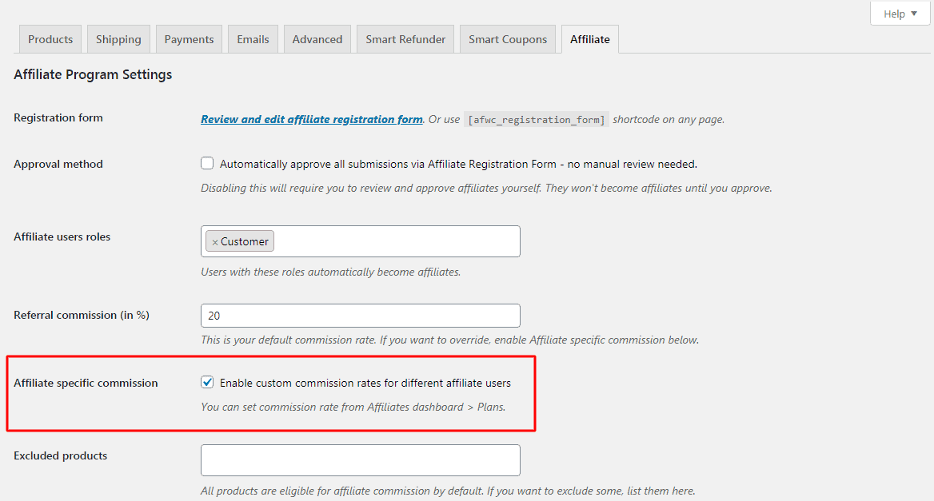This screenshot has width=934, height=501.
Task: Click the Customer role tag
Action: (x=244, y=241)
